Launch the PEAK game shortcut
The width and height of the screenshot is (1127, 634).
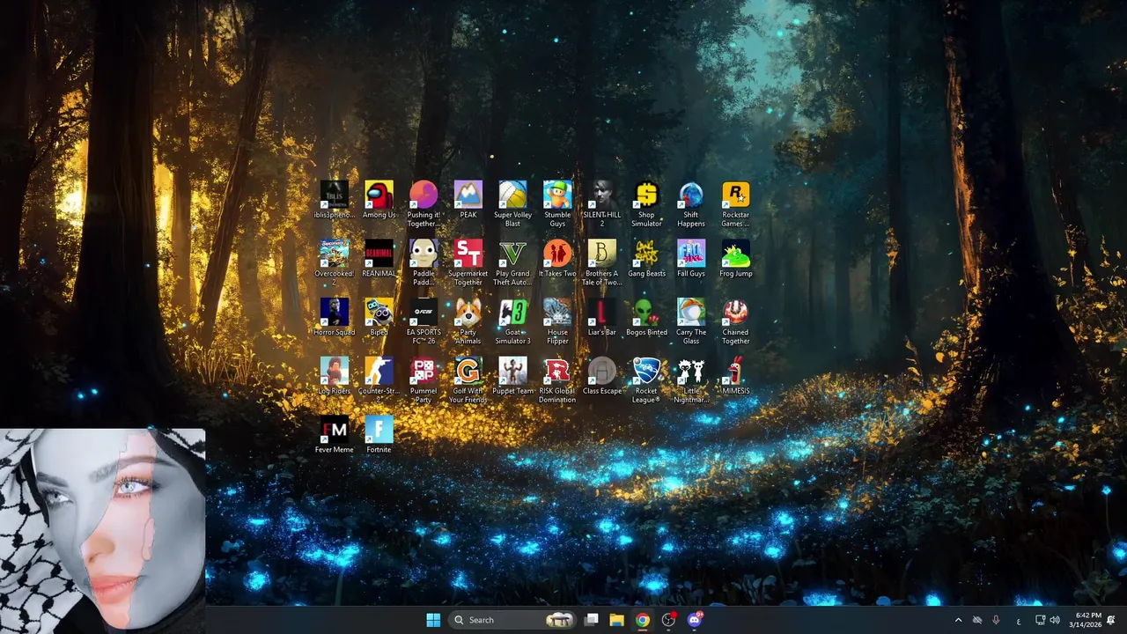click(x=468, y=201)
